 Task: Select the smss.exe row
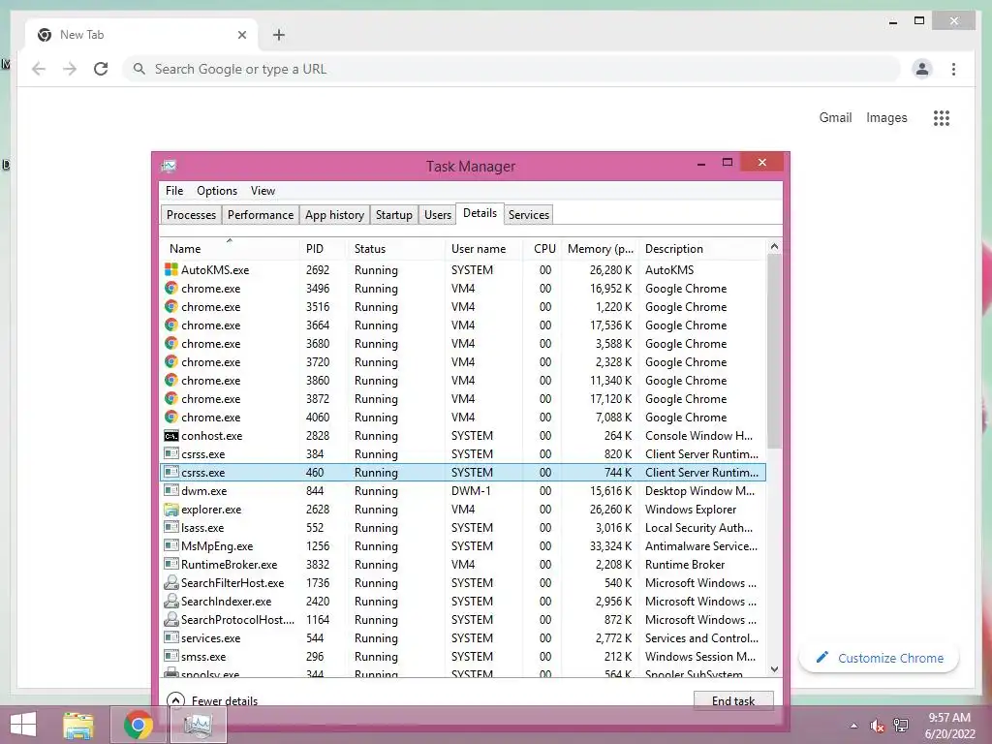[x=463, y=656]
